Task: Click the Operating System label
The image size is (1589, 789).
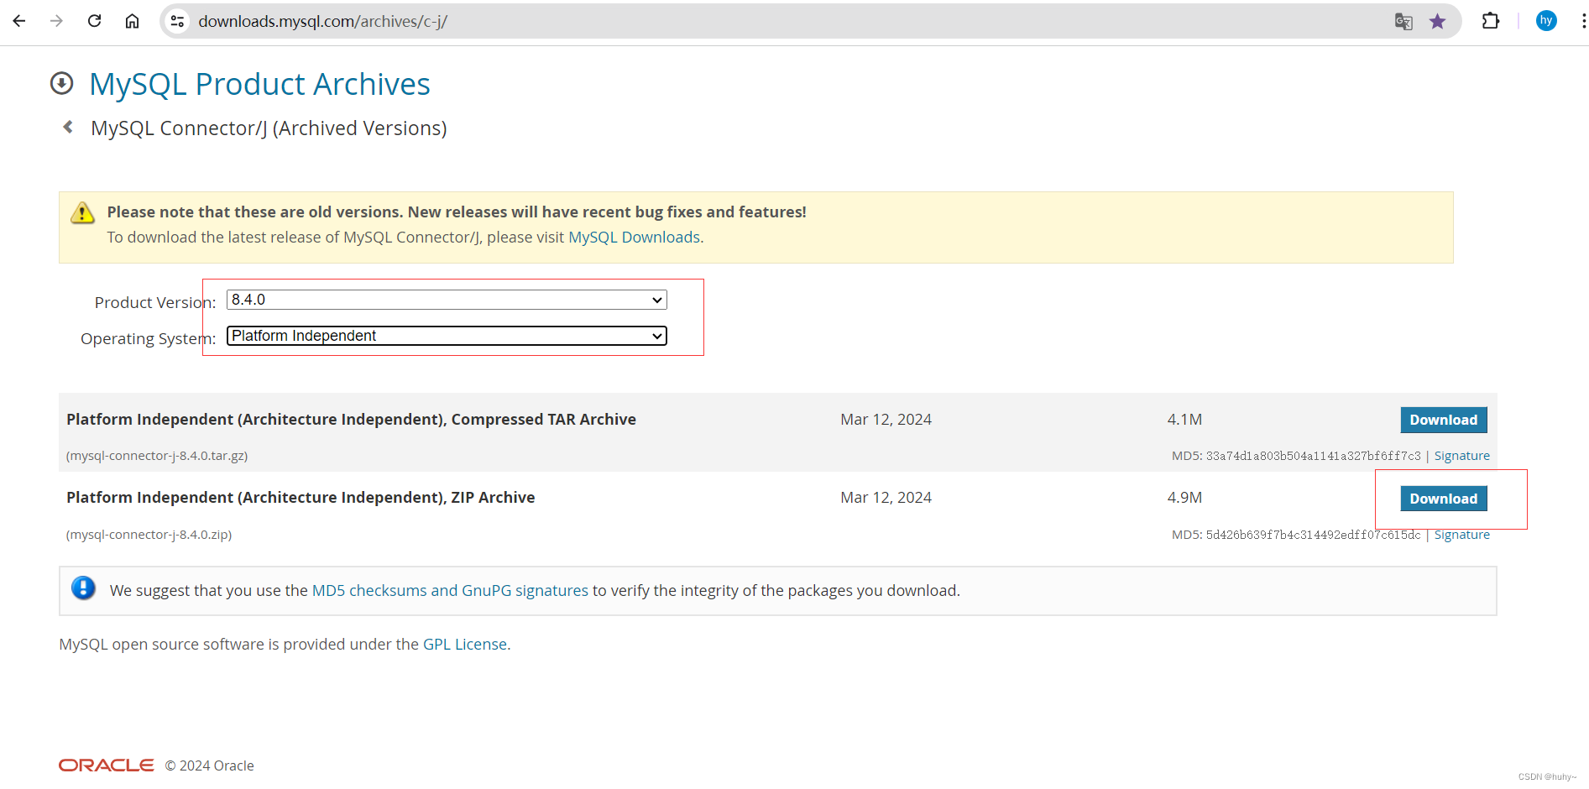Action: coord(149,338)
